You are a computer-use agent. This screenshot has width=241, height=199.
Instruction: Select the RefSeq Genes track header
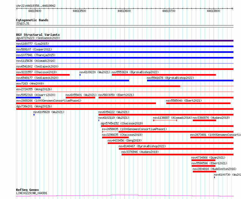pyautogui.click(x=27, y=190)
